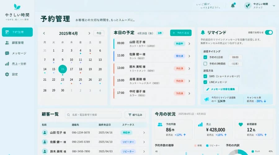The image size is (279, 155).
Task: Click the pencil icon on メッセージ内容を編集
Action: 208,89
